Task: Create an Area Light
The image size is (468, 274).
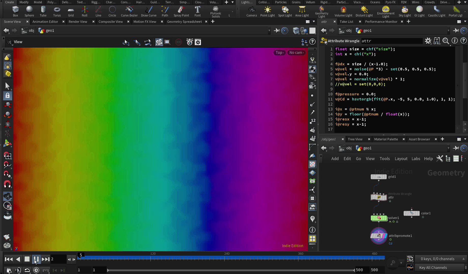Action: pyautogui.click(x=302, y=11)
